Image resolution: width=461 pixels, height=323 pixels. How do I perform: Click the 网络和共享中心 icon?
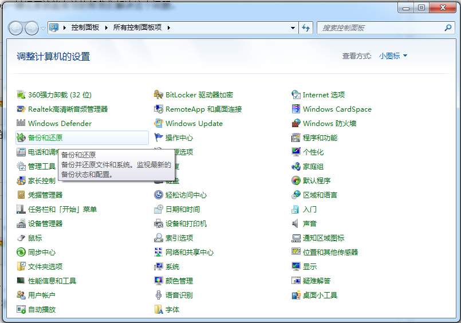pos(159,252)
